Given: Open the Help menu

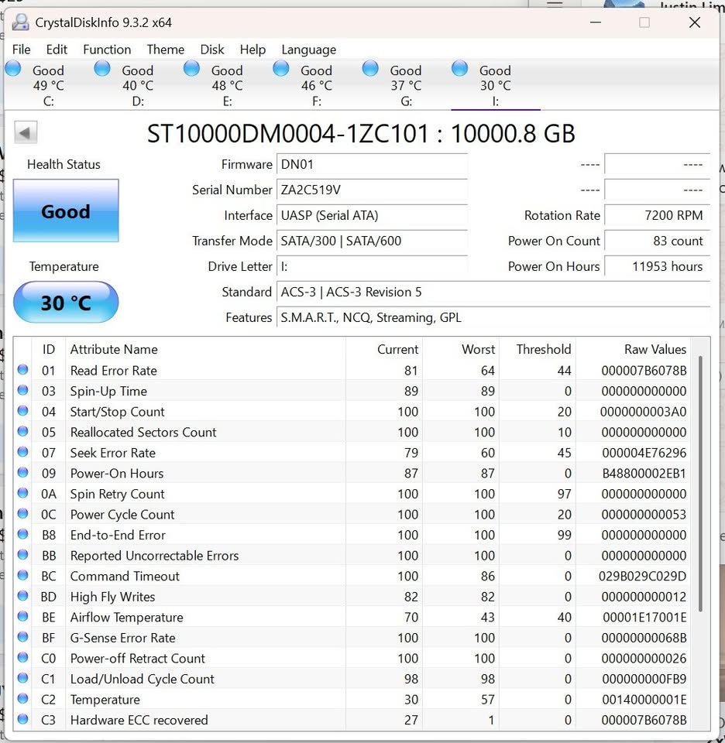Looking at the screenshot, I should pos(253,50).
